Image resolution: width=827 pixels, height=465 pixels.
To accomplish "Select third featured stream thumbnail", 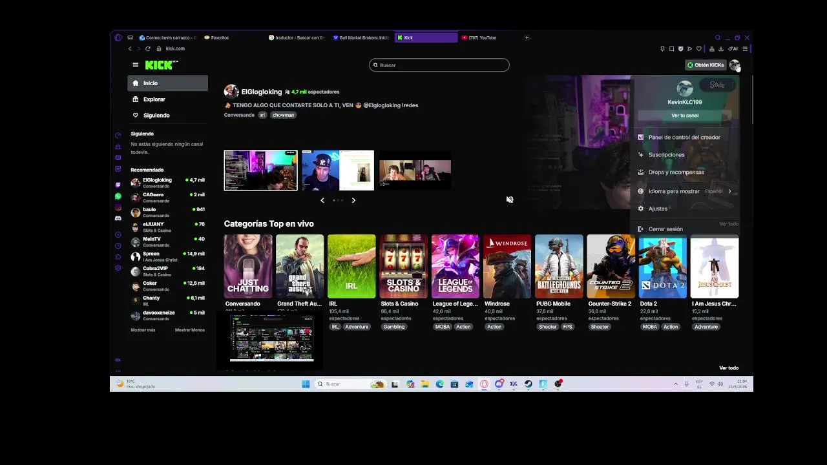I will coord(415,170).
